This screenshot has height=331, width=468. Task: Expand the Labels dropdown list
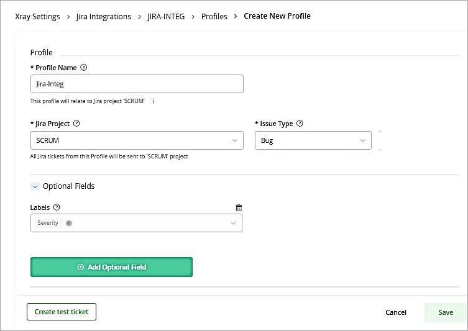(x=234, y=223)
